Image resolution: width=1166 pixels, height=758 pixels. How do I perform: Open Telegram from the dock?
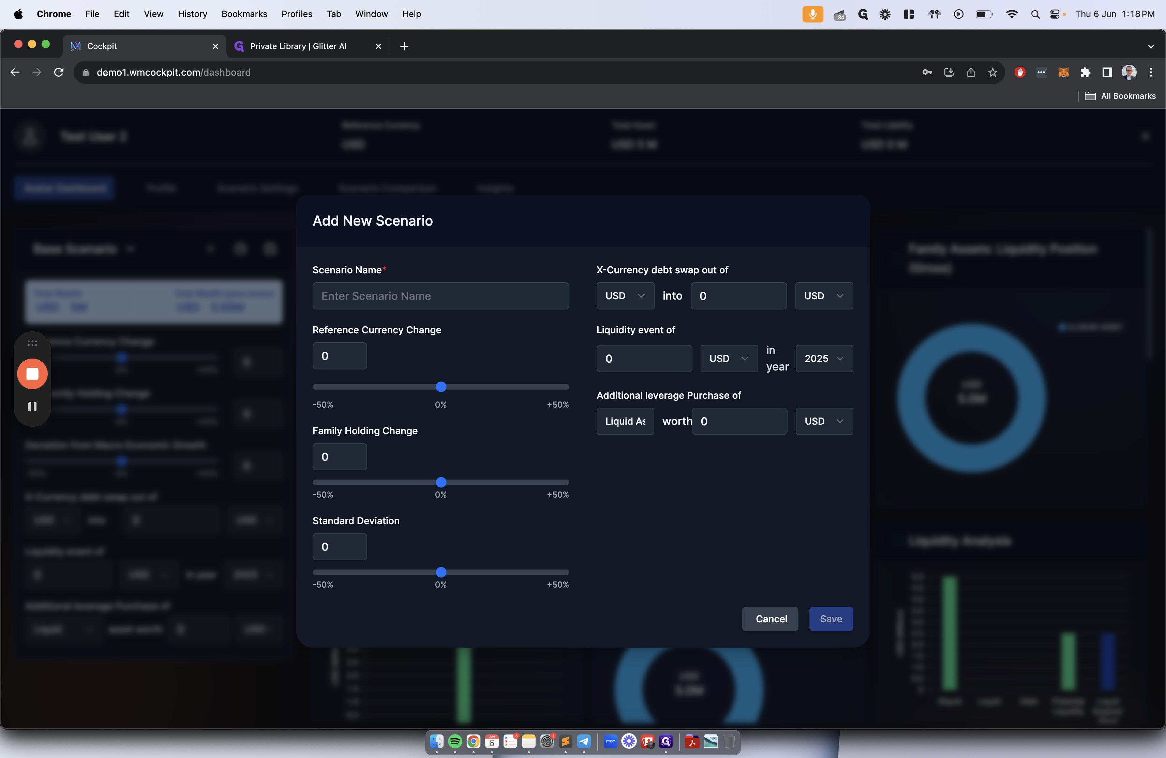(584, 741)
